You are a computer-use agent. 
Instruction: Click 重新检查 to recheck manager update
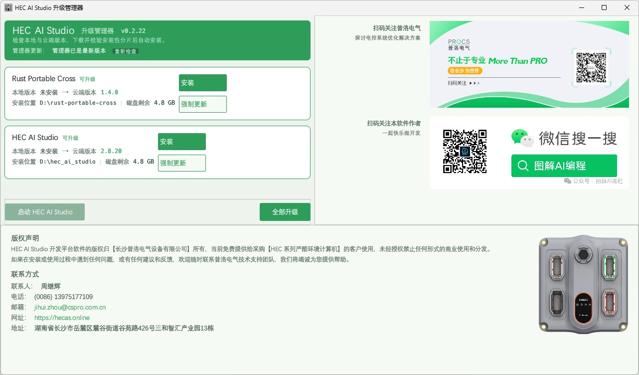coord(126,51)
